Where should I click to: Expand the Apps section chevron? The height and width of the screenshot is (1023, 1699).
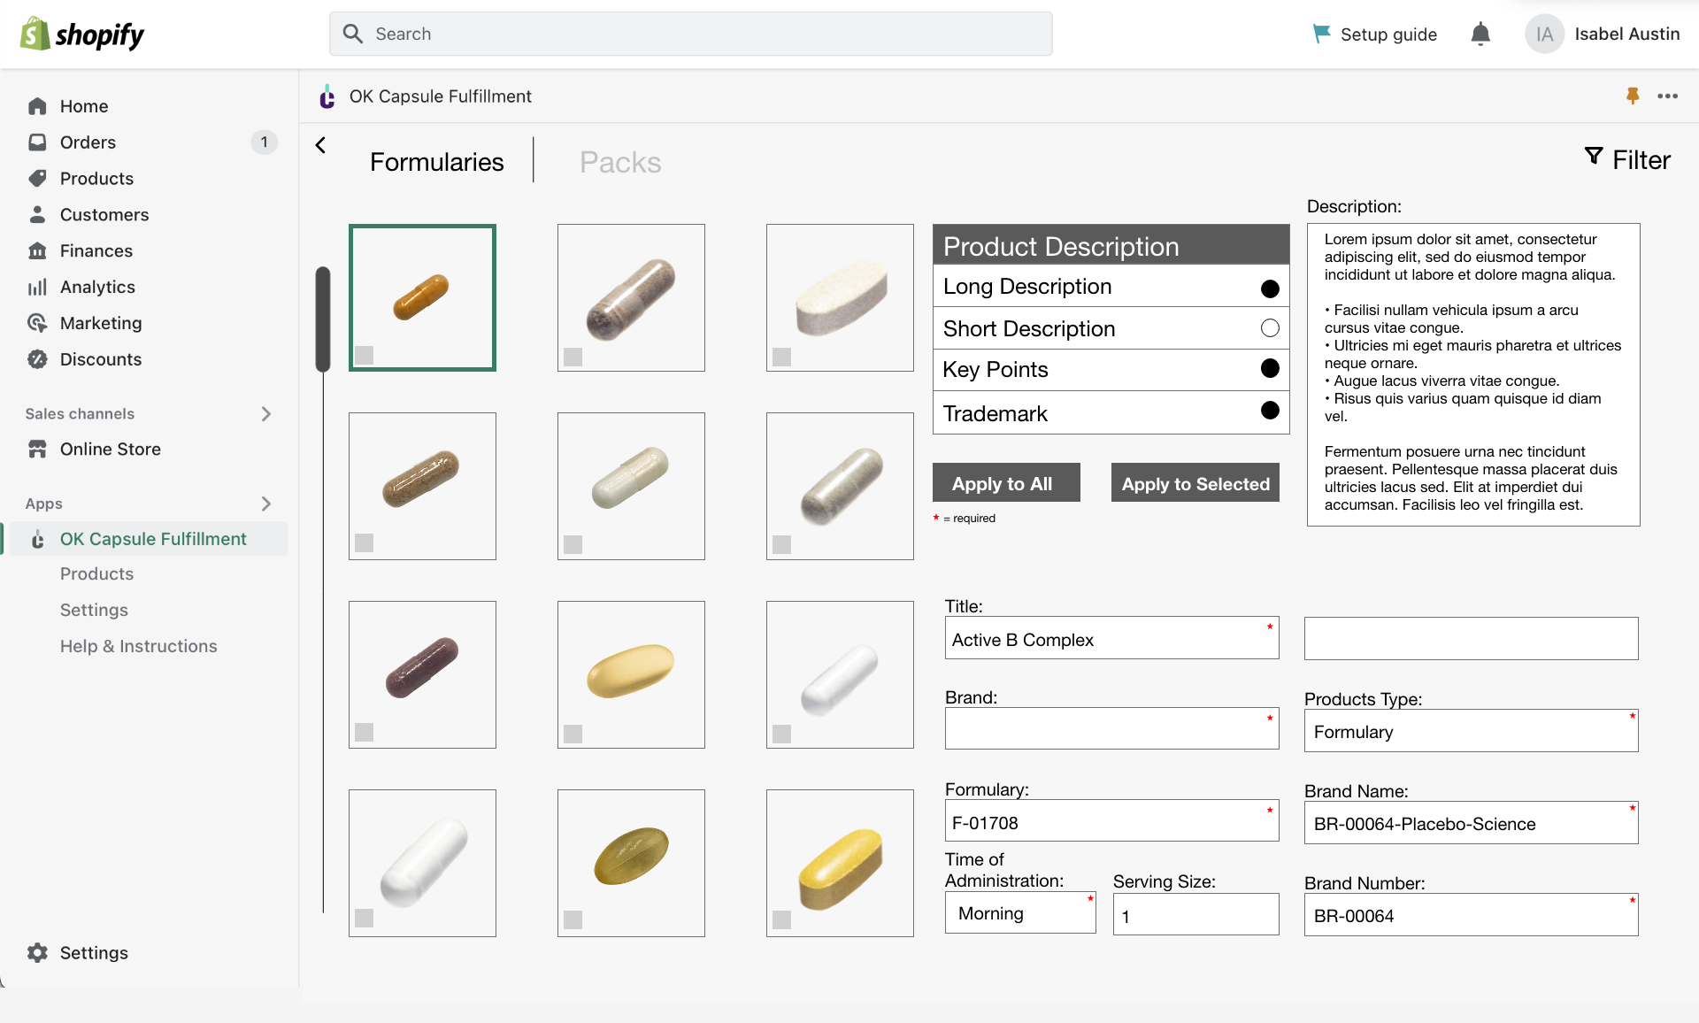point(265,504)
